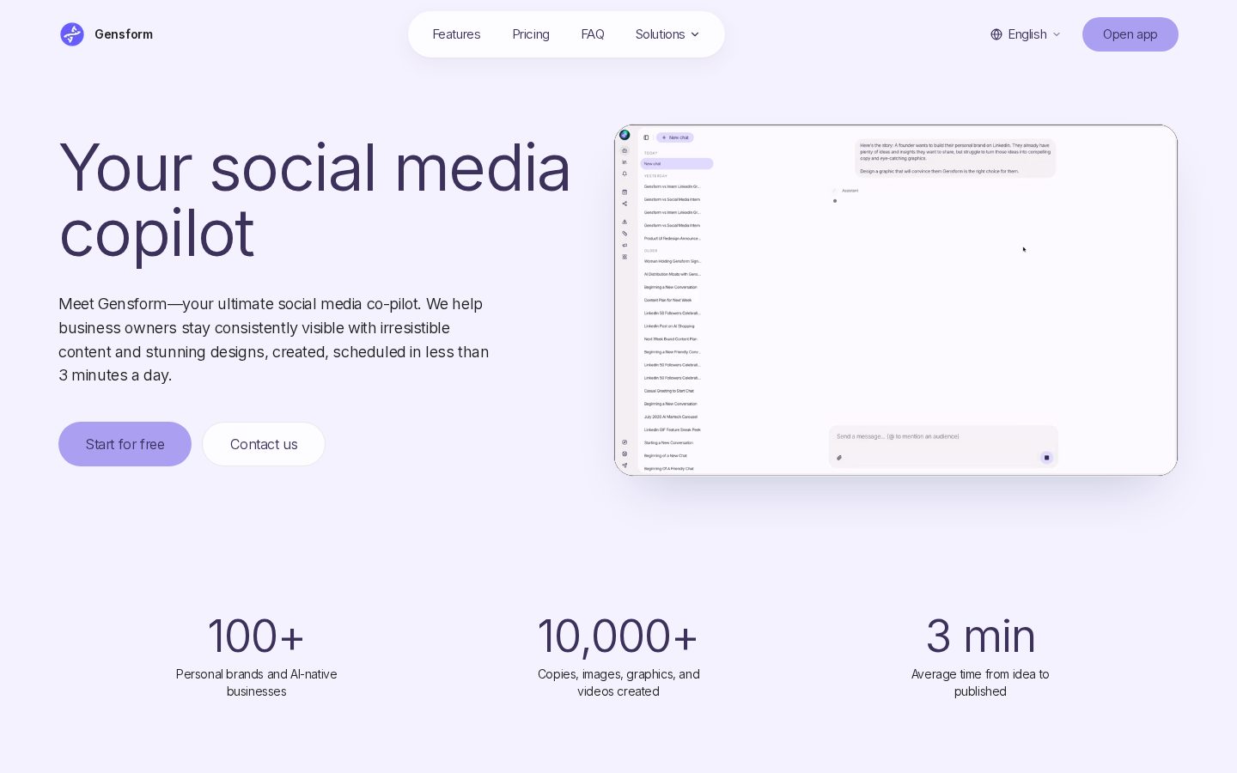Click the 10,000+ statistic
Image resolution: width=1237 pixels, height=773 pixels.
pos(618,636)
